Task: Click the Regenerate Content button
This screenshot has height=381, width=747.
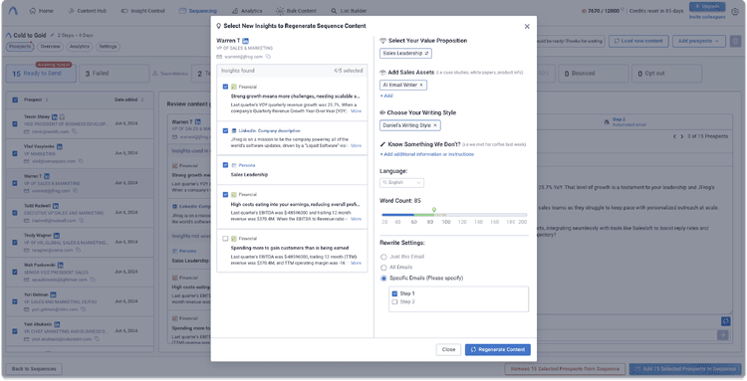Action: point(498,349)
